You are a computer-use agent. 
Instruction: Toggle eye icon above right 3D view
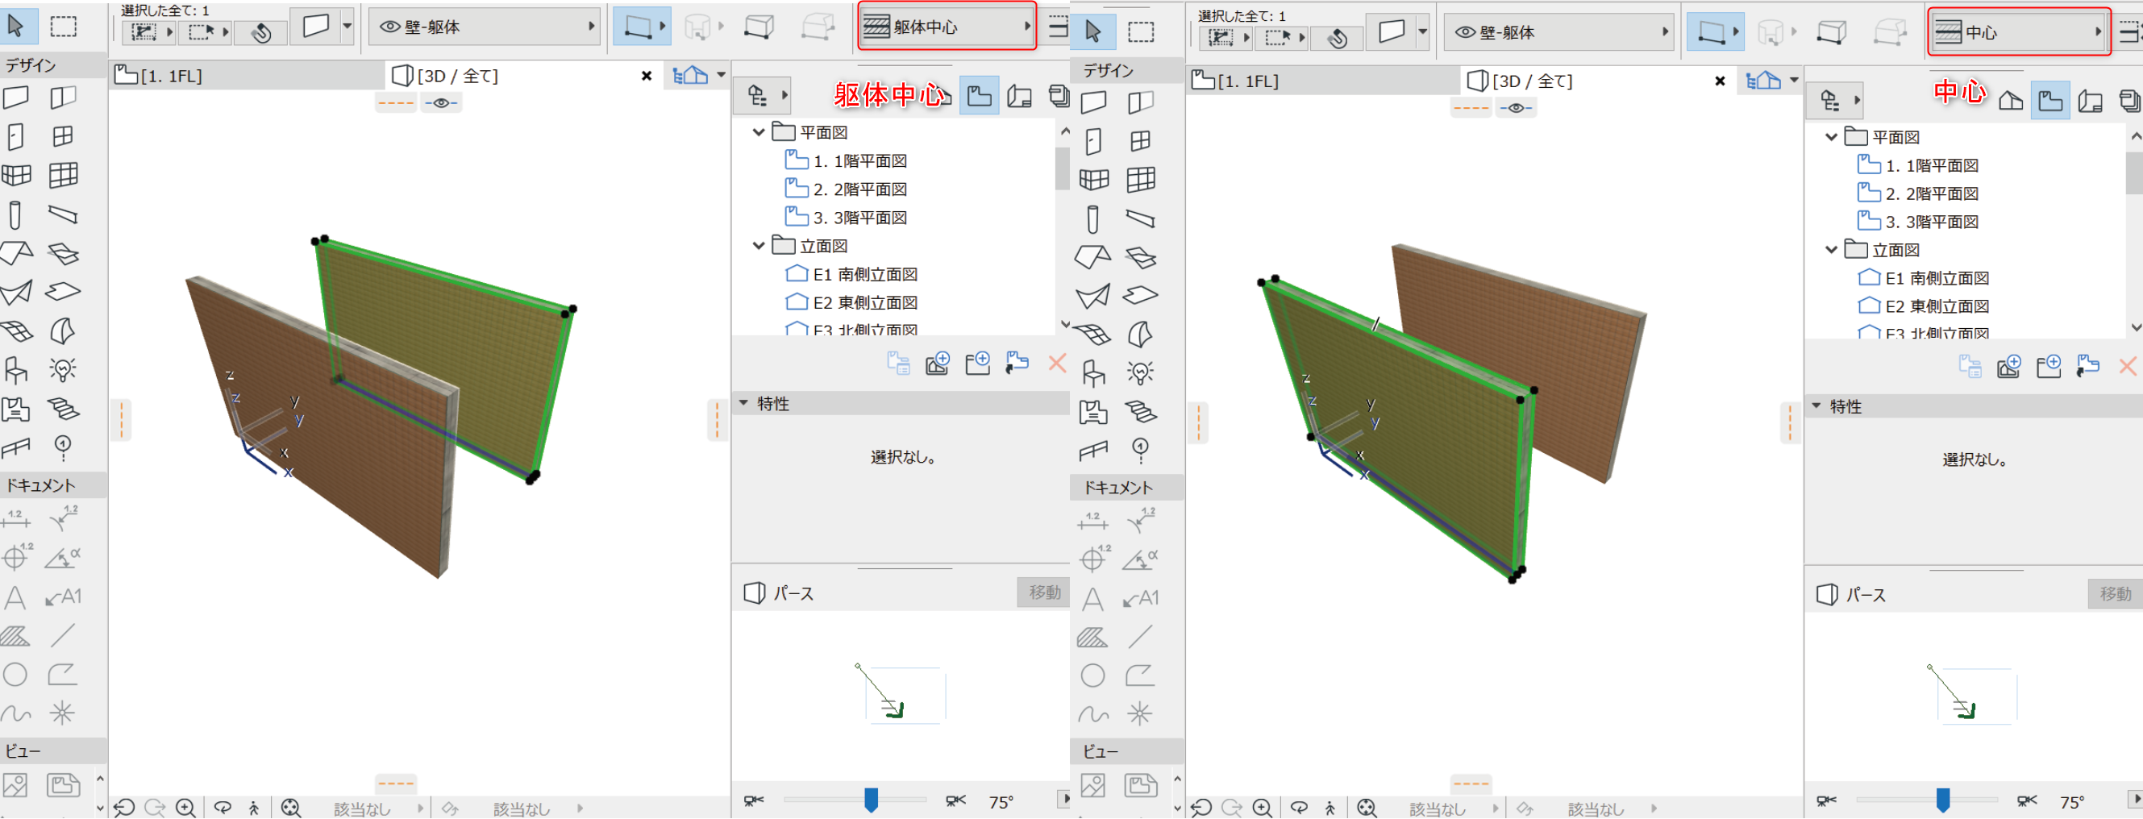click(x=1516, y=108)
